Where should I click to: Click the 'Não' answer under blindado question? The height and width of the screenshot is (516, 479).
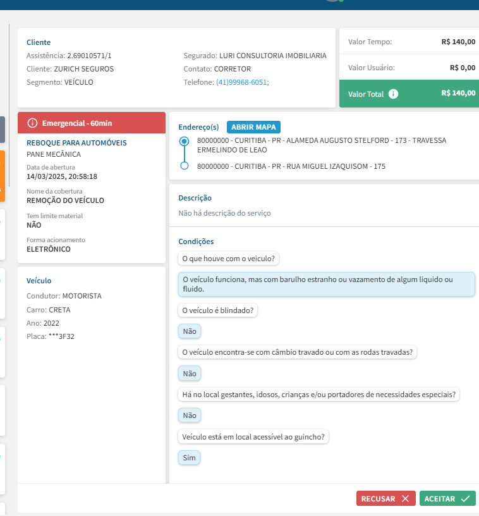190,331
